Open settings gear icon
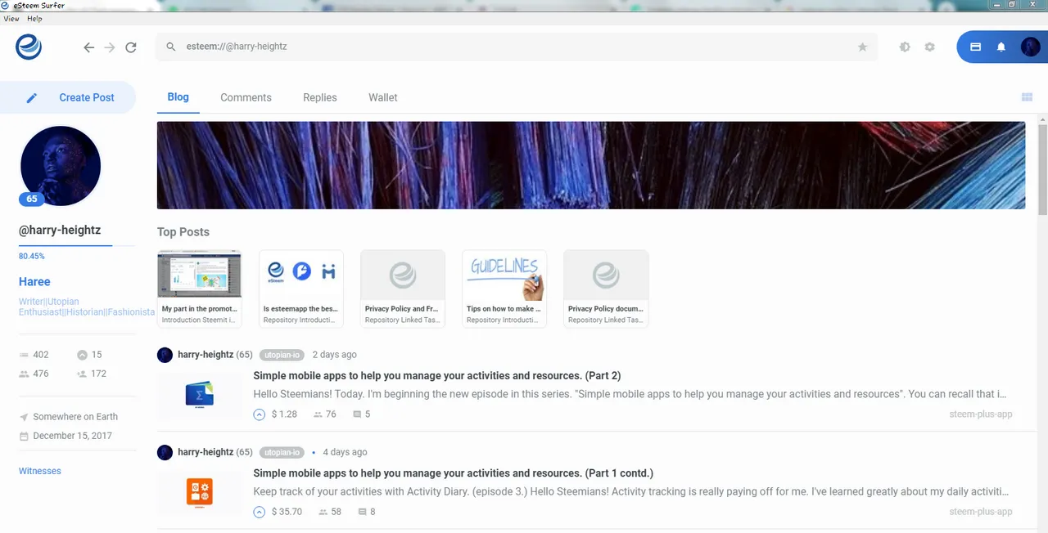 [x=929, y=47]
